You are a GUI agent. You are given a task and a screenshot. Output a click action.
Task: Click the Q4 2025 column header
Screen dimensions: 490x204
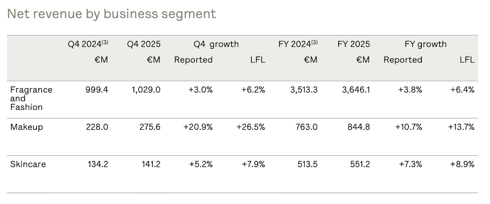(x=144, y=44)
